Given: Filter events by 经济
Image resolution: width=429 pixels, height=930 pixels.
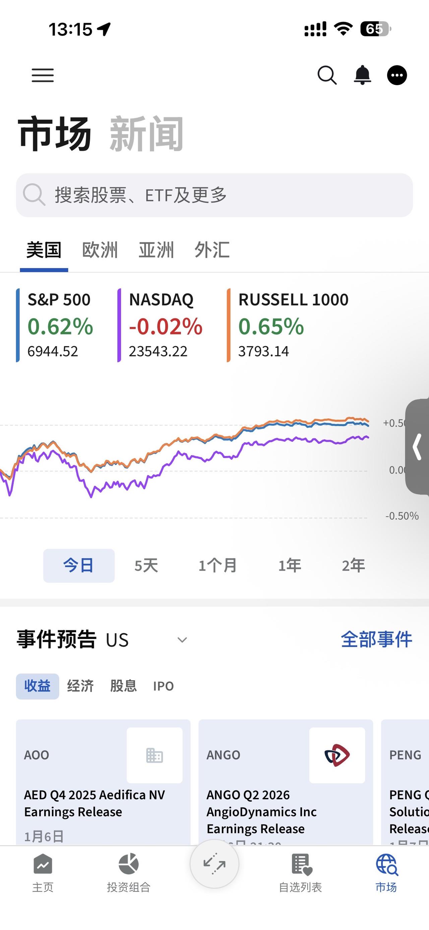Looking at the screenshot, I should pos(80,686).
